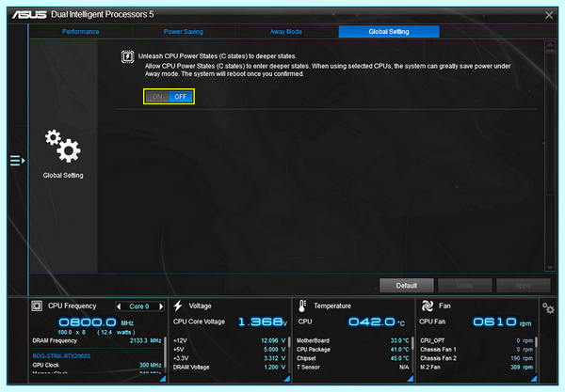
Task: Click the Temperature thermometer icon
Action: point(302,306)
